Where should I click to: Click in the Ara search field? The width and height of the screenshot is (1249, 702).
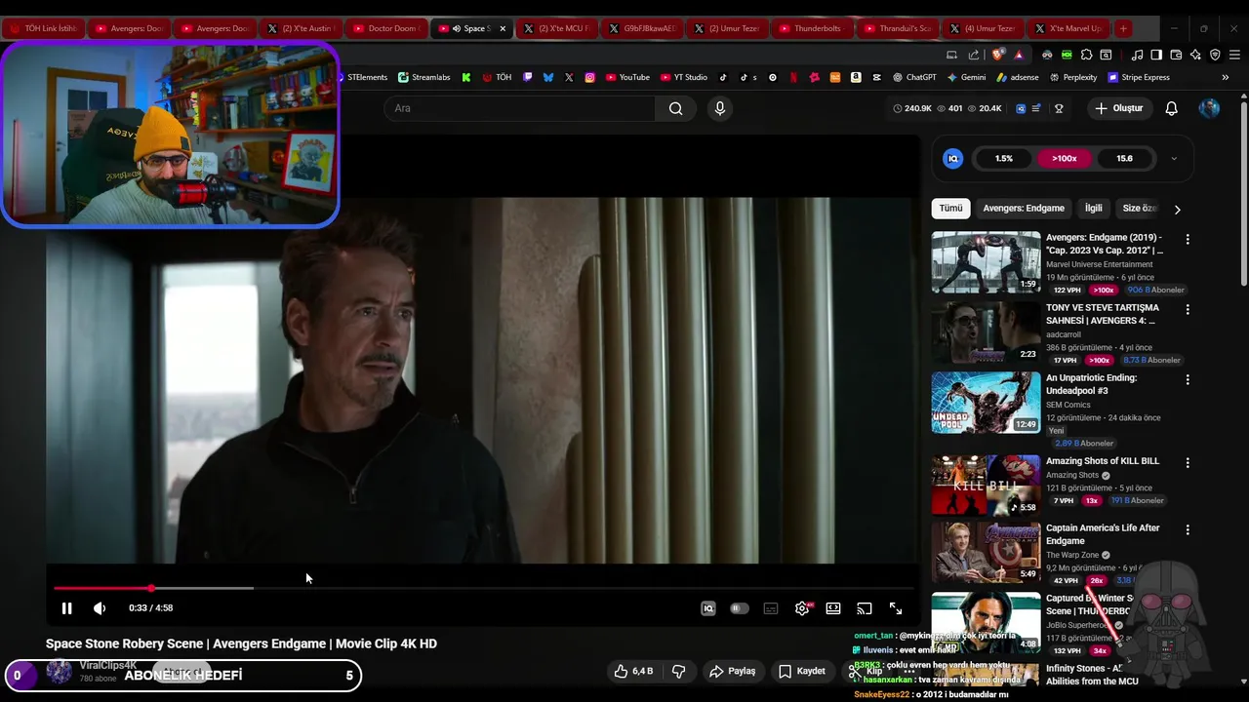point(519,108)
